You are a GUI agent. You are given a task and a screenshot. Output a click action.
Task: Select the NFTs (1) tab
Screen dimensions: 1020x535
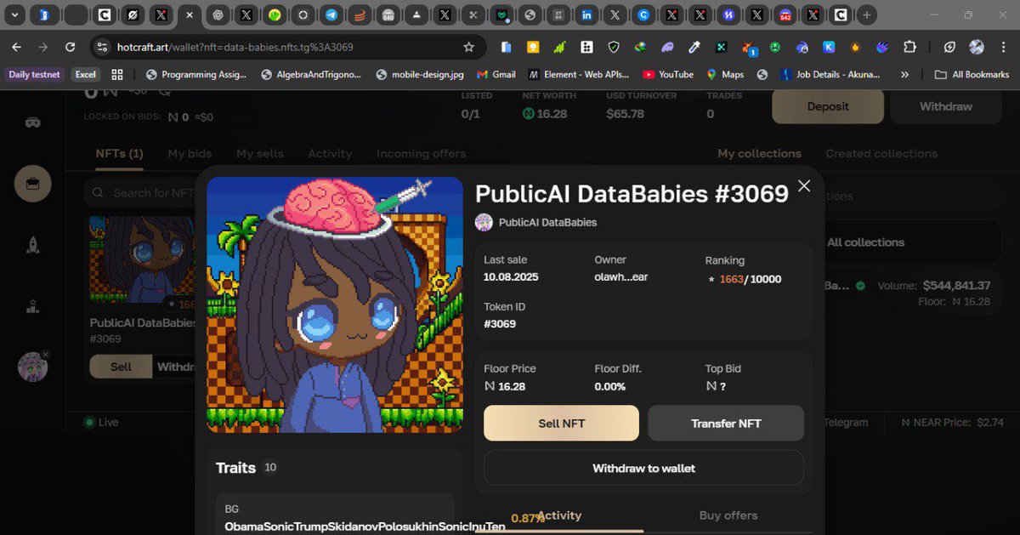click(119, 154)
